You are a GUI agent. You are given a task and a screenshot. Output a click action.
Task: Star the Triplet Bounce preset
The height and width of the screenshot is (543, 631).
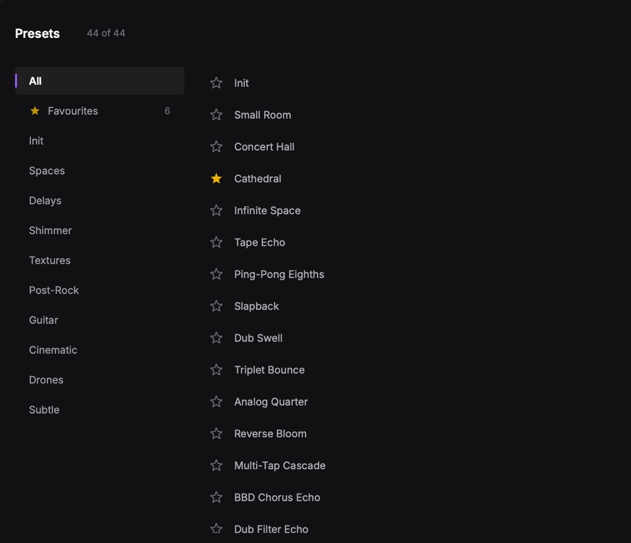(x=216, y=370)
